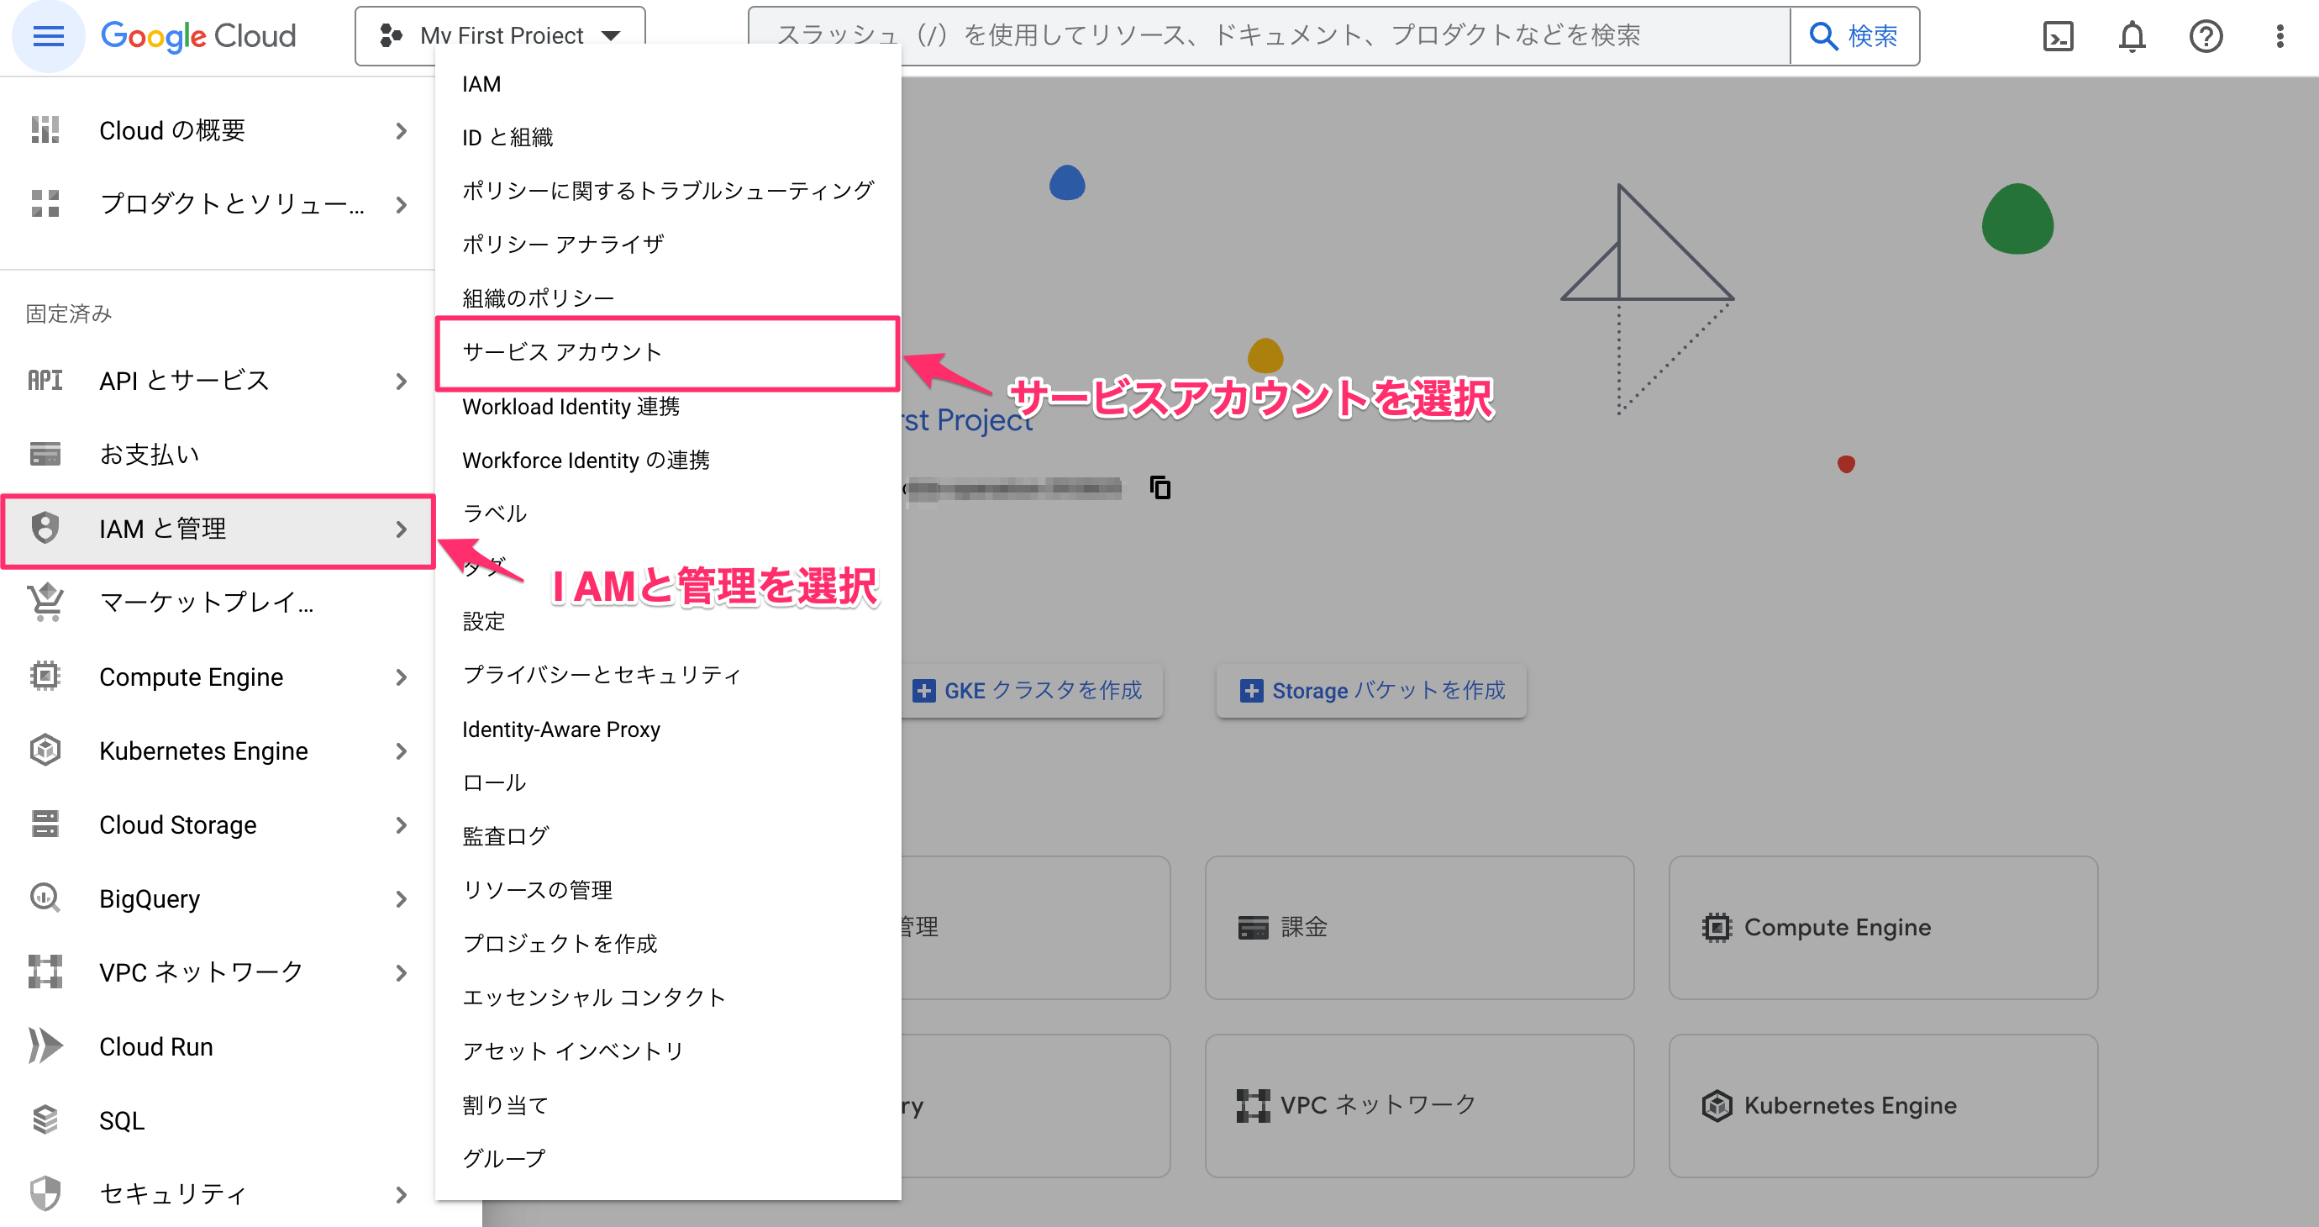Select Workforce Identity の連携 entry

point(667,461)
